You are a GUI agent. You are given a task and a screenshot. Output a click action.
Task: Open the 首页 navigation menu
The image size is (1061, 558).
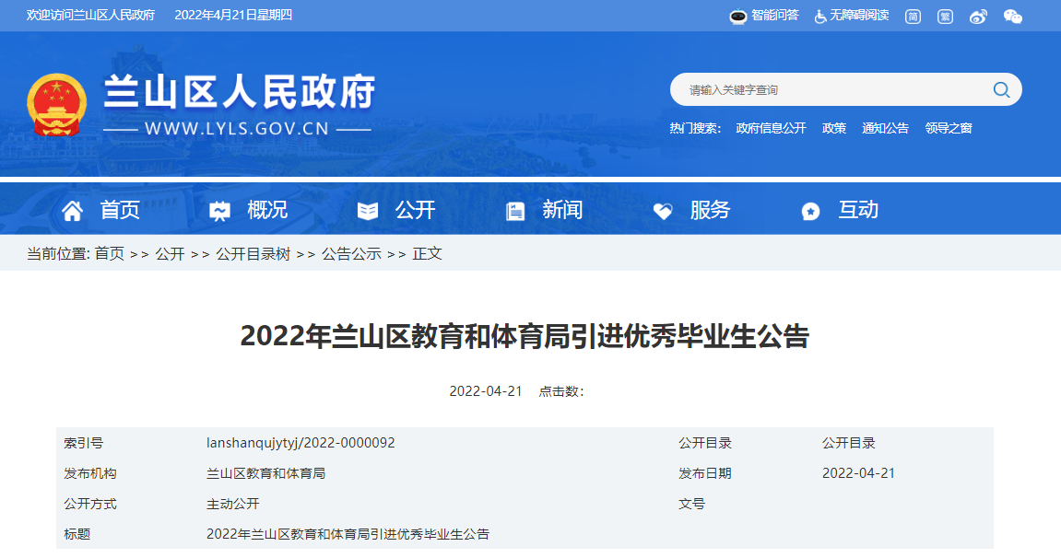click(x=120, y=210)
